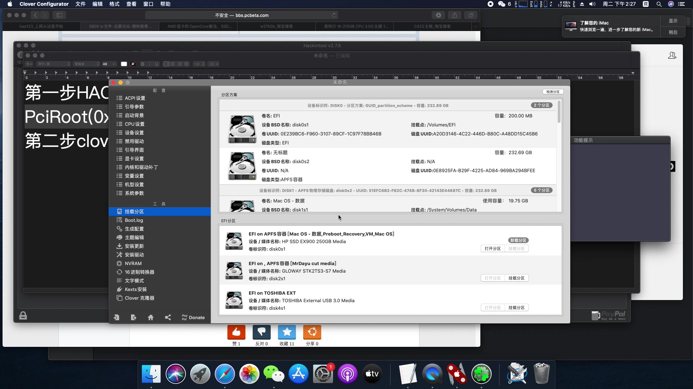Click the 5 个分区 badge for DISK1
Image resolution: width=693 pixels, height=389 pixels.
pos(542,190)
